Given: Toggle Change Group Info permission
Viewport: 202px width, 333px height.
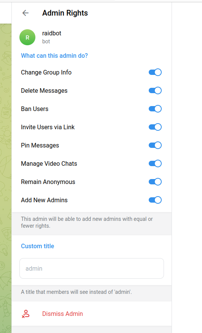Looking at the screenshot, I should click(x=155, y=73).
